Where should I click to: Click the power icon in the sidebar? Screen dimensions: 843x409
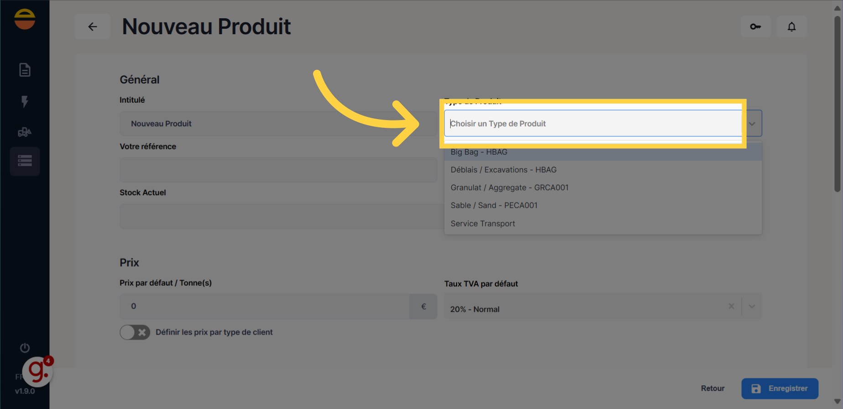pos(25,348)
